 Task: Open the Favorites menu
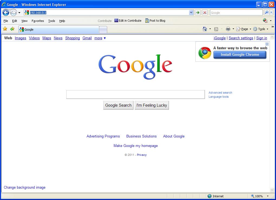pyautogui.click(x=38, y=21)
